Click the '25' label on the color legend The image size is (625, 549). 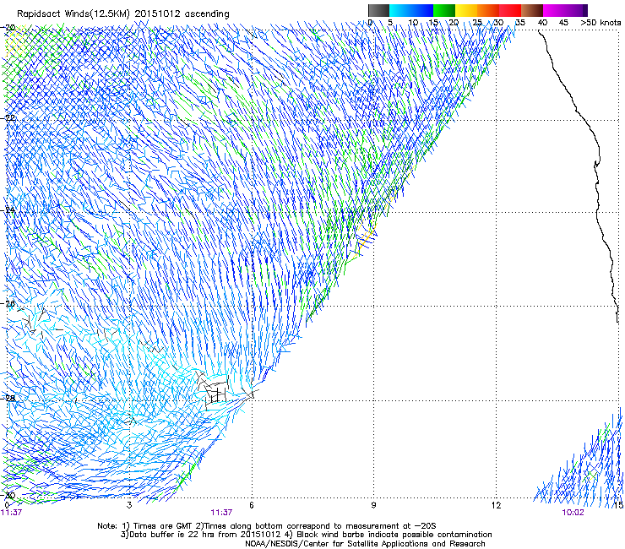click(x=476, y=23)
